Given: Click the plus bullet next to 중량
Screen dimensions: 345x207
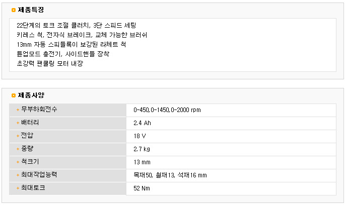Looking at the screenshot, I should [x=18, y=149].
